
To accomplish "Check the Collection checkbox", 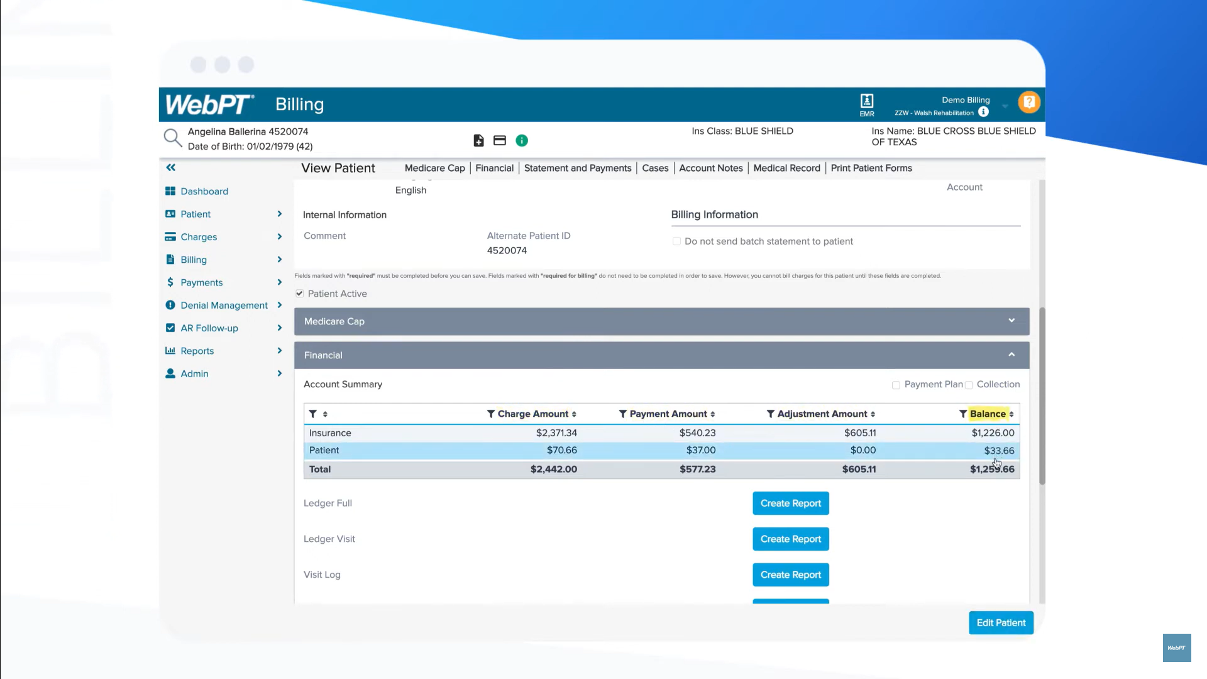I will [x=969, y=385].
